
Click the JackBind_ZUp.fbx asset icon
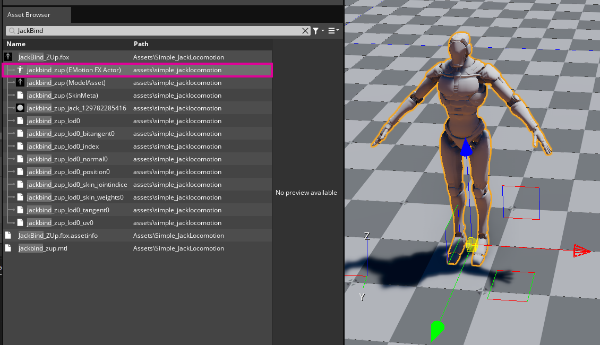7,57
